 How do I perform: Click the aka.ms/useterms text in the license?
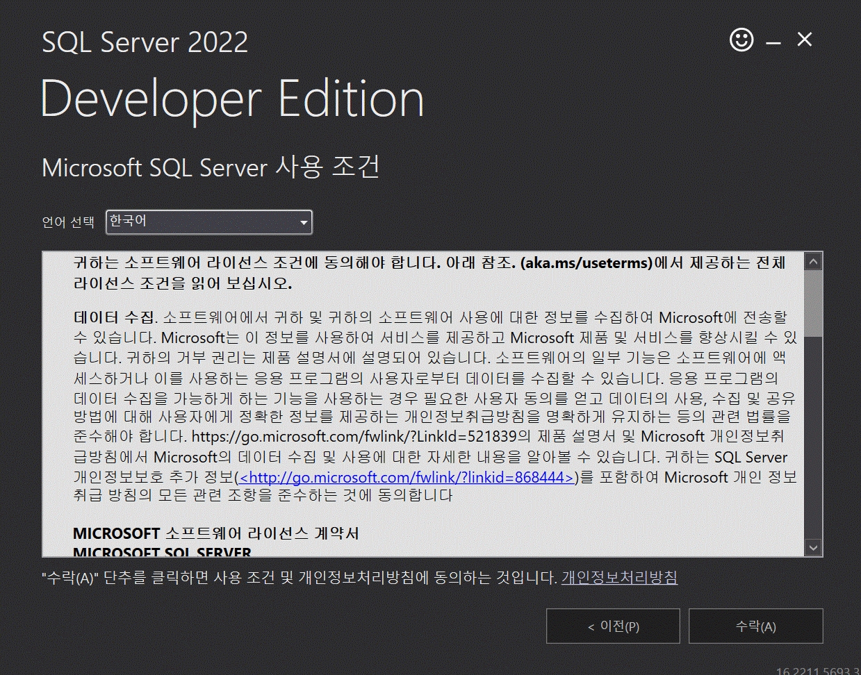pos(587,263)
